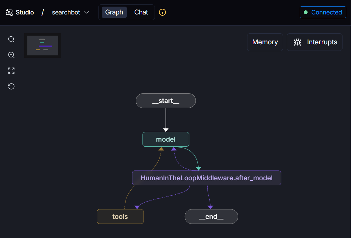The height and width of the screenshot is (238, 351).
Task: Open the Memory panel
Action: [x=265, y=42]
